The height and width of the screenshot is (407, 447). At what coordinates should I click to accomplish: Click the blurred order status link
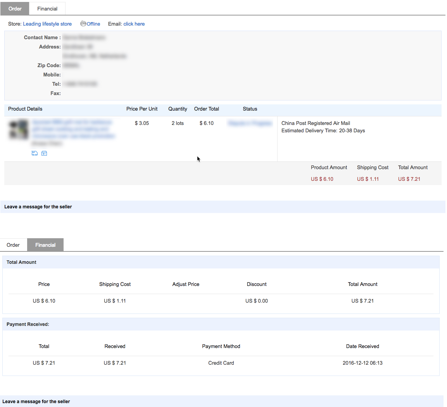[250, 123]
